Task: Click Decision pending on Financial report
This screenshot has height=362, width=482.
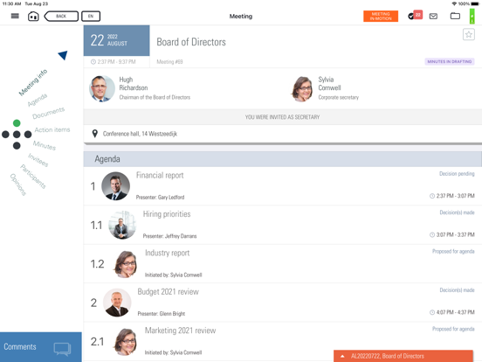Action: point(457,174)
